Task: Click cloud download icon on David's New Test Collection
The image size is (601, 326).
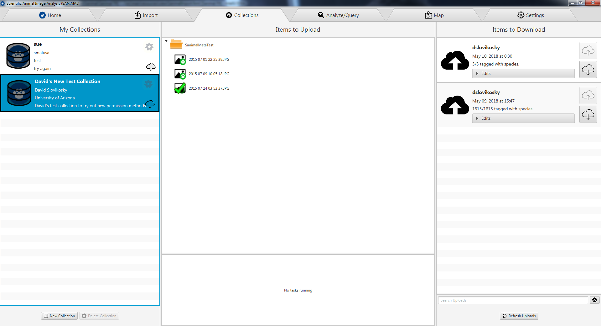Action: coord(150,104)
